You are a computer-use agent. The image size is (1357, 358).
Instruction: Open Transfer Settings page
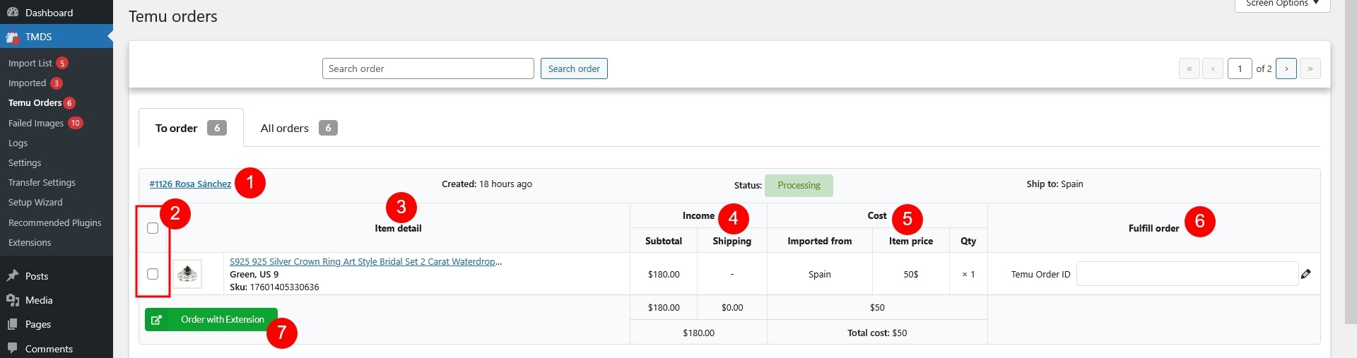coord(42,182)
